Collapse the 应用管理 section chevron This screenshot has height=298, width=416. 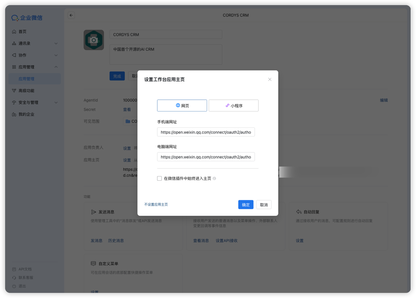point(56,67)
